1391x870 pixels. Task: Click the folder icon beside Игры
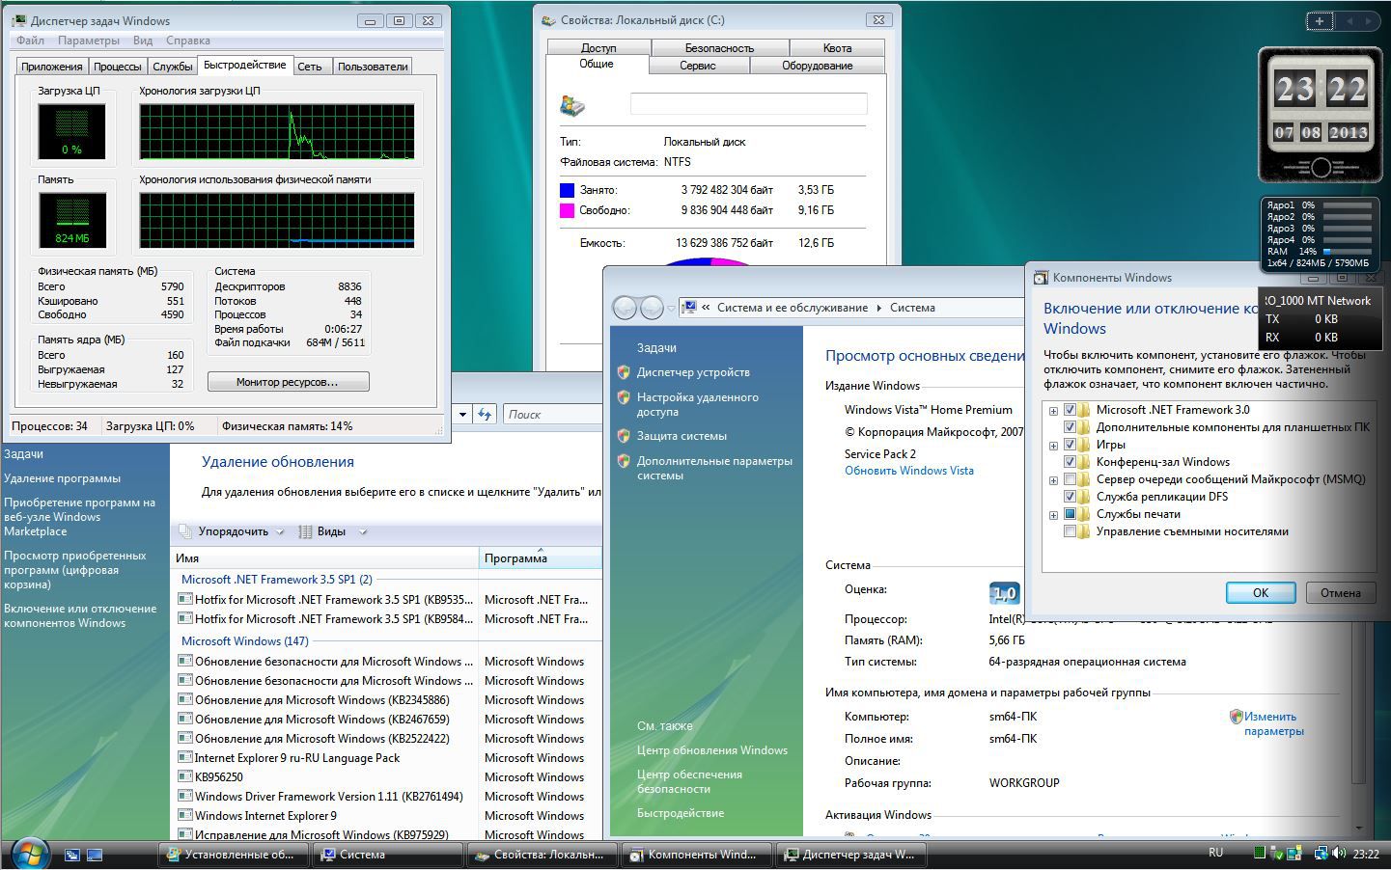(x=1085, y=445)
